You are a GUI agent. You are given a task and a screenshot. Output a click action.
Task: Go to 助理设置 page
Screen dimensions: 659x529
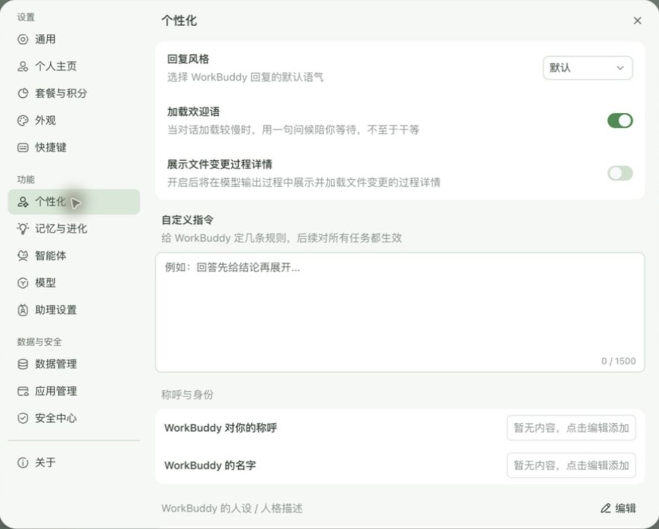pyautogui.click(x=74, y=310)
